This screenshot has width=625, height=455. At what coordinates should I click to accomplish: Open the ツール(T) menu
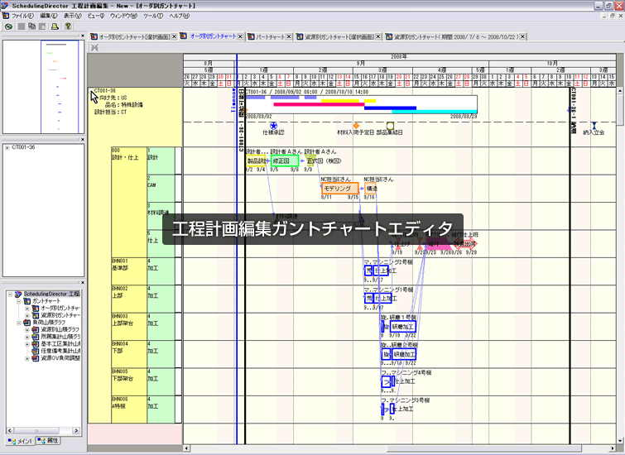point(153,16)
